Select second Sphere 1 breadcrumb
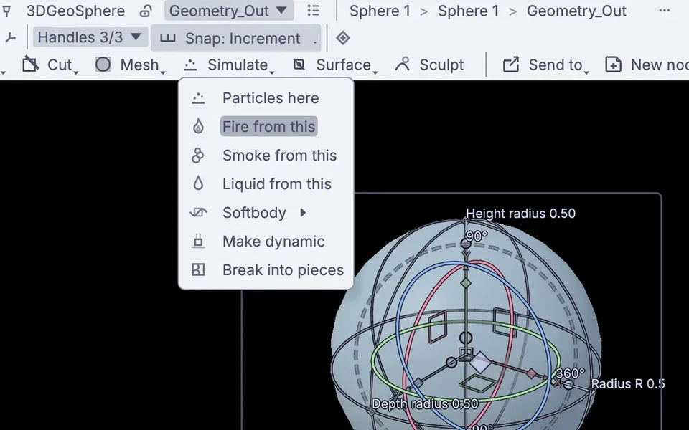 click(468, 11)
